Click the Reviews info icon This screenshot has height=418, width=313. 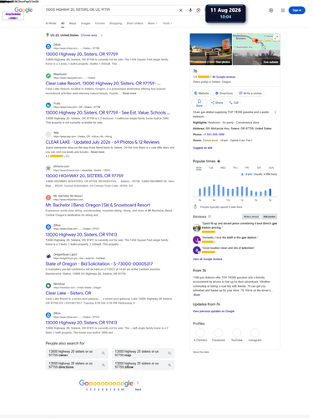point(210,217)
